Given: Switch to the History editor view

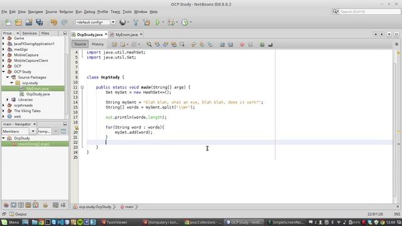Looking at the screenshot, I should click(98, 44).
